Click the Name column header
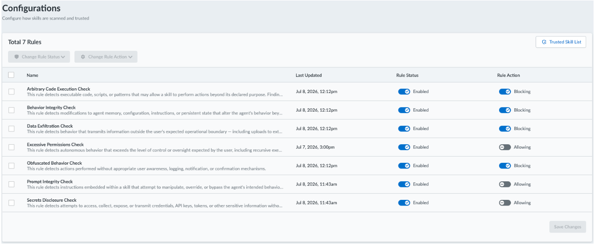 [x=32, y=75]
